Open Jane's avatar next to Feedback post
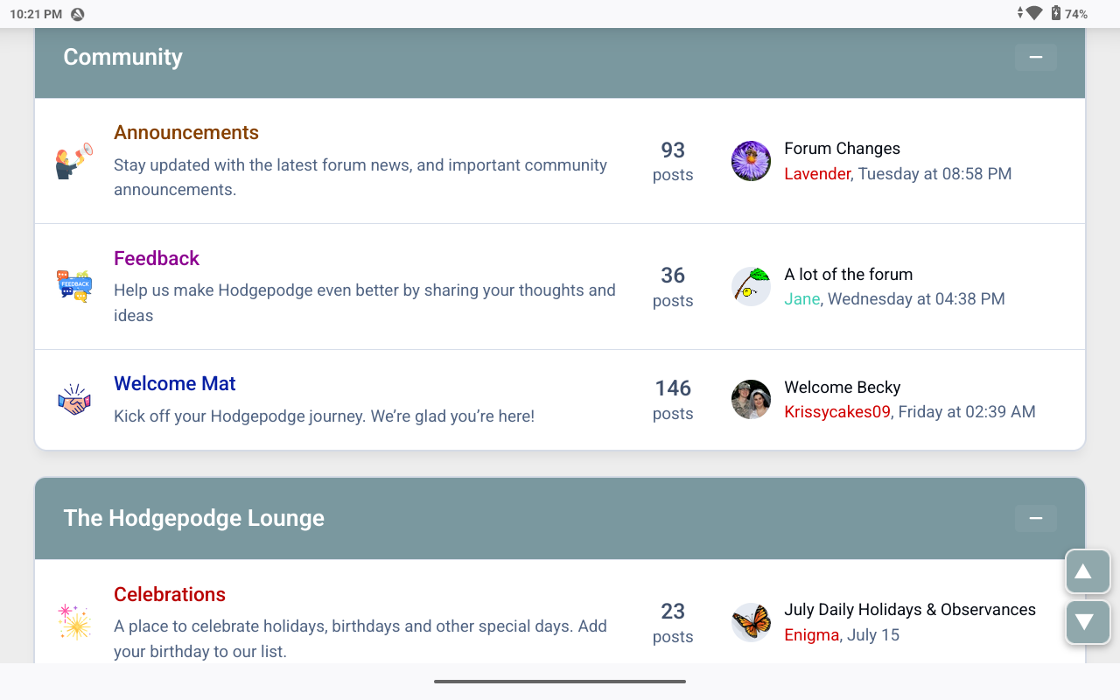Viewport: 1120px width, 700px height. coord(751,286)
